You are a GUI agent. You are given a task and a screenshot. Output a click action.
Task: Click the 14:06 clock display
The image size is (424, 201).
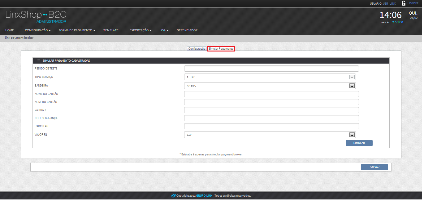[391, 15]
